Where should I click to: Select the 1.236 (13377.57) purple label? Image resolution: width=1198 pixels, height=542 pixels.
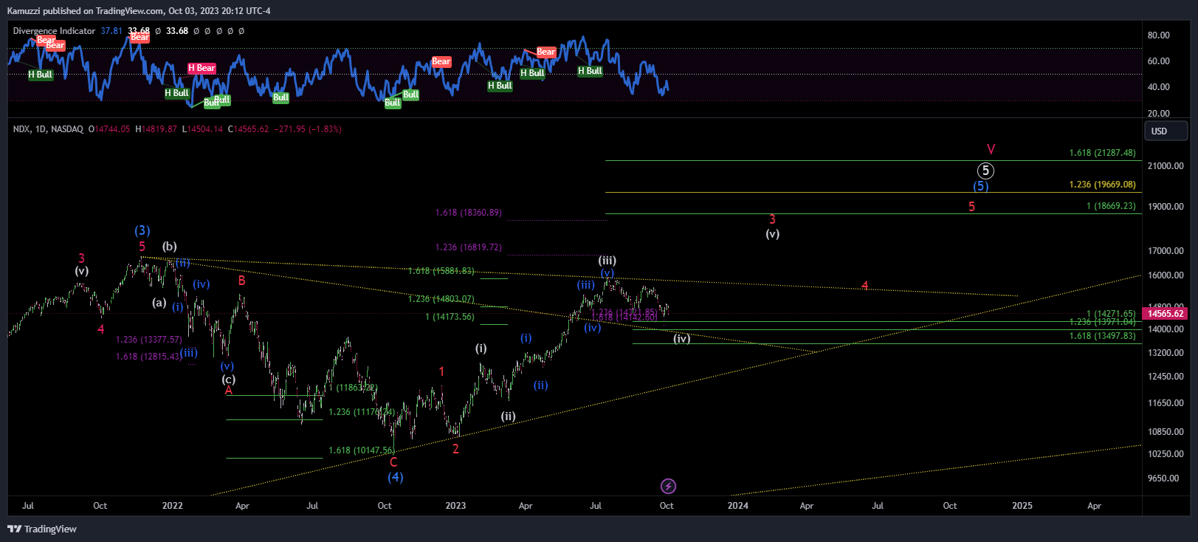(148, 340)
